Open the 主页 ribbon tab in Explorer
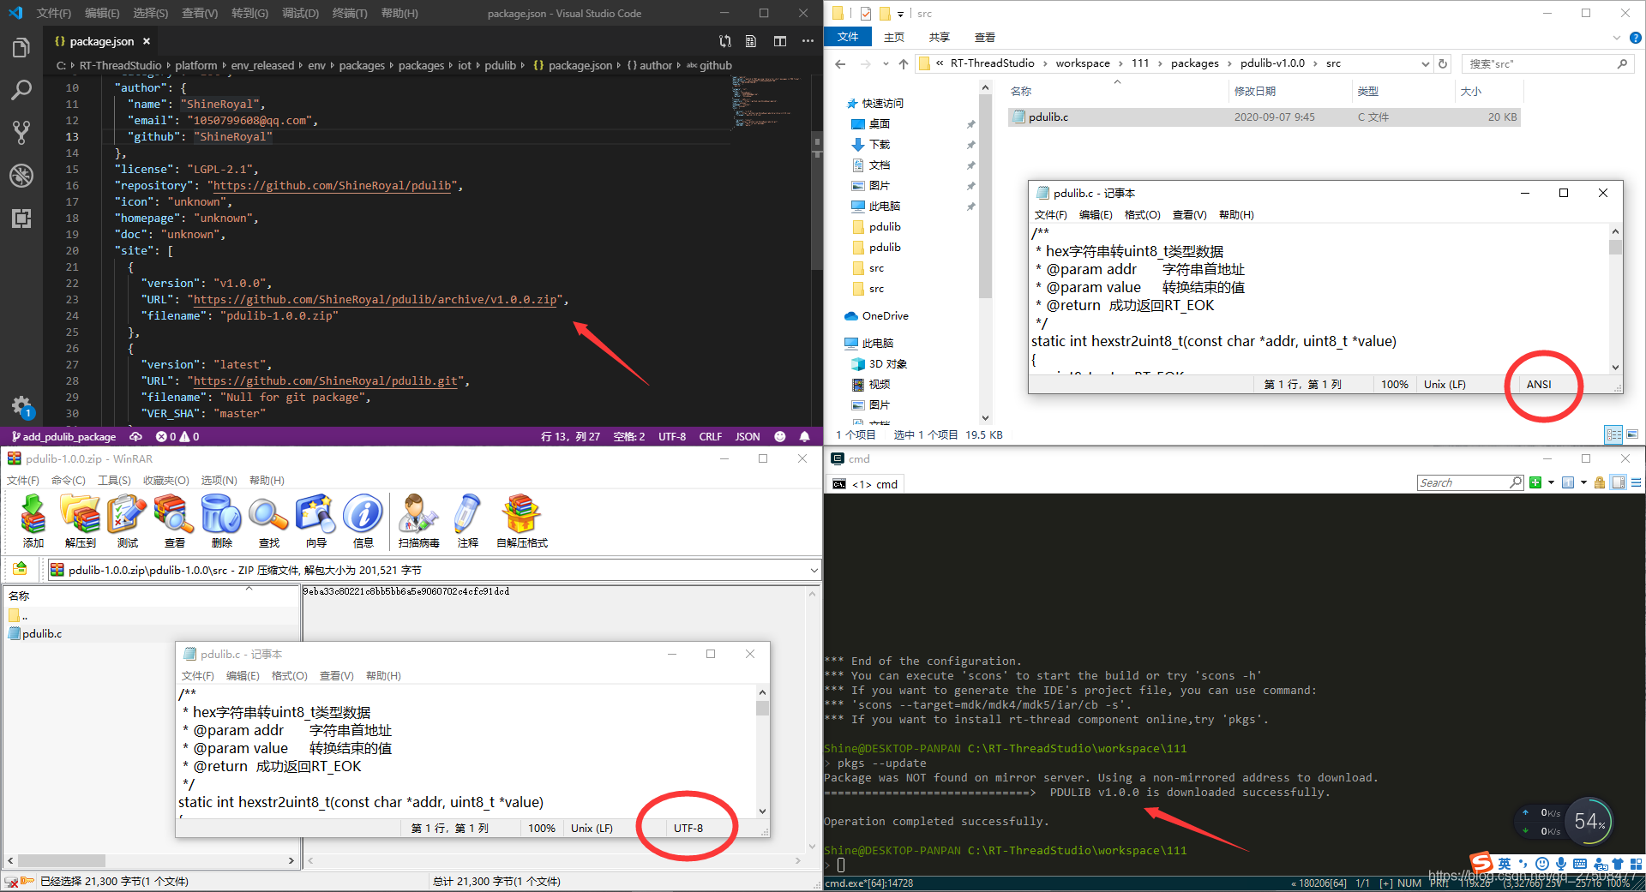 coord(894,37)
